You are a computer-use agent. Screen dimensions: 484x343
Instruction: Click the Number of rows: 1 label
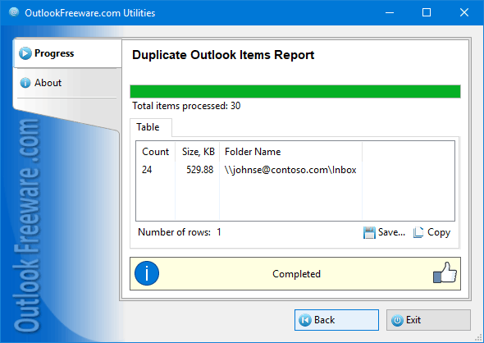(x=180, y=232)
